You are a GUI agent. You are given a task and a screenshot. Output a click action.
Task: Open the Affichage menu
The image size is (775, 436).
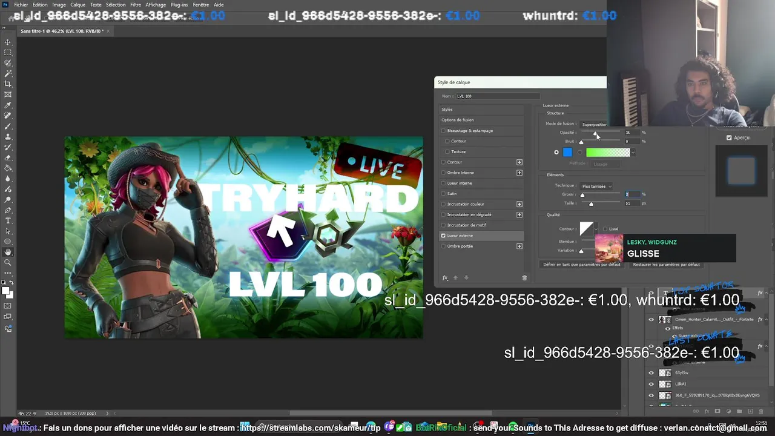[x=156, y=5]
